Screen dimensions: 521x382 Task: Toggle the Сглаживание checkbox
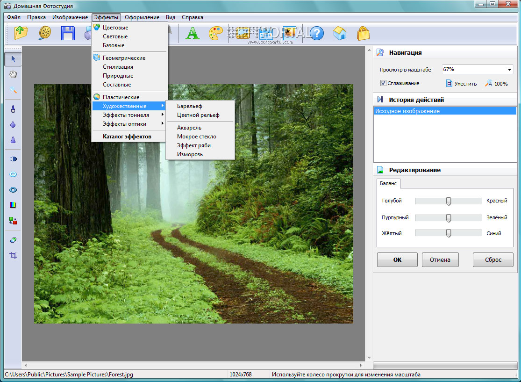pos(383,83)
